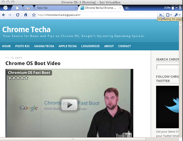The height and width of the screenshot is (141, 183).
Task: Stop loading this page
Action: point(160,15)
